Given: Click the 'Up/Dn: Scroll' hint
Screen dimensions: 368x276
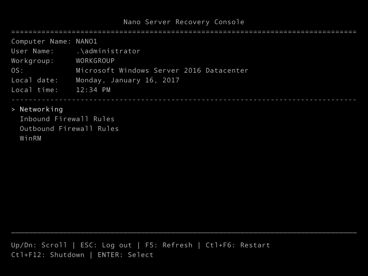Looking at the screenshot, I should pos(39,245).
